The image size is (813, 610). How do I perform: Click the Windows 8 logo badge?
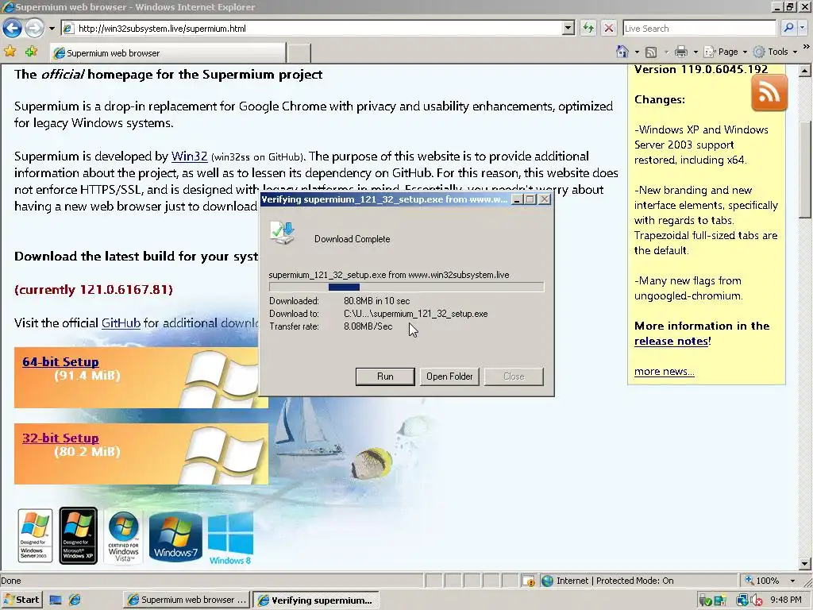[230, 539]
